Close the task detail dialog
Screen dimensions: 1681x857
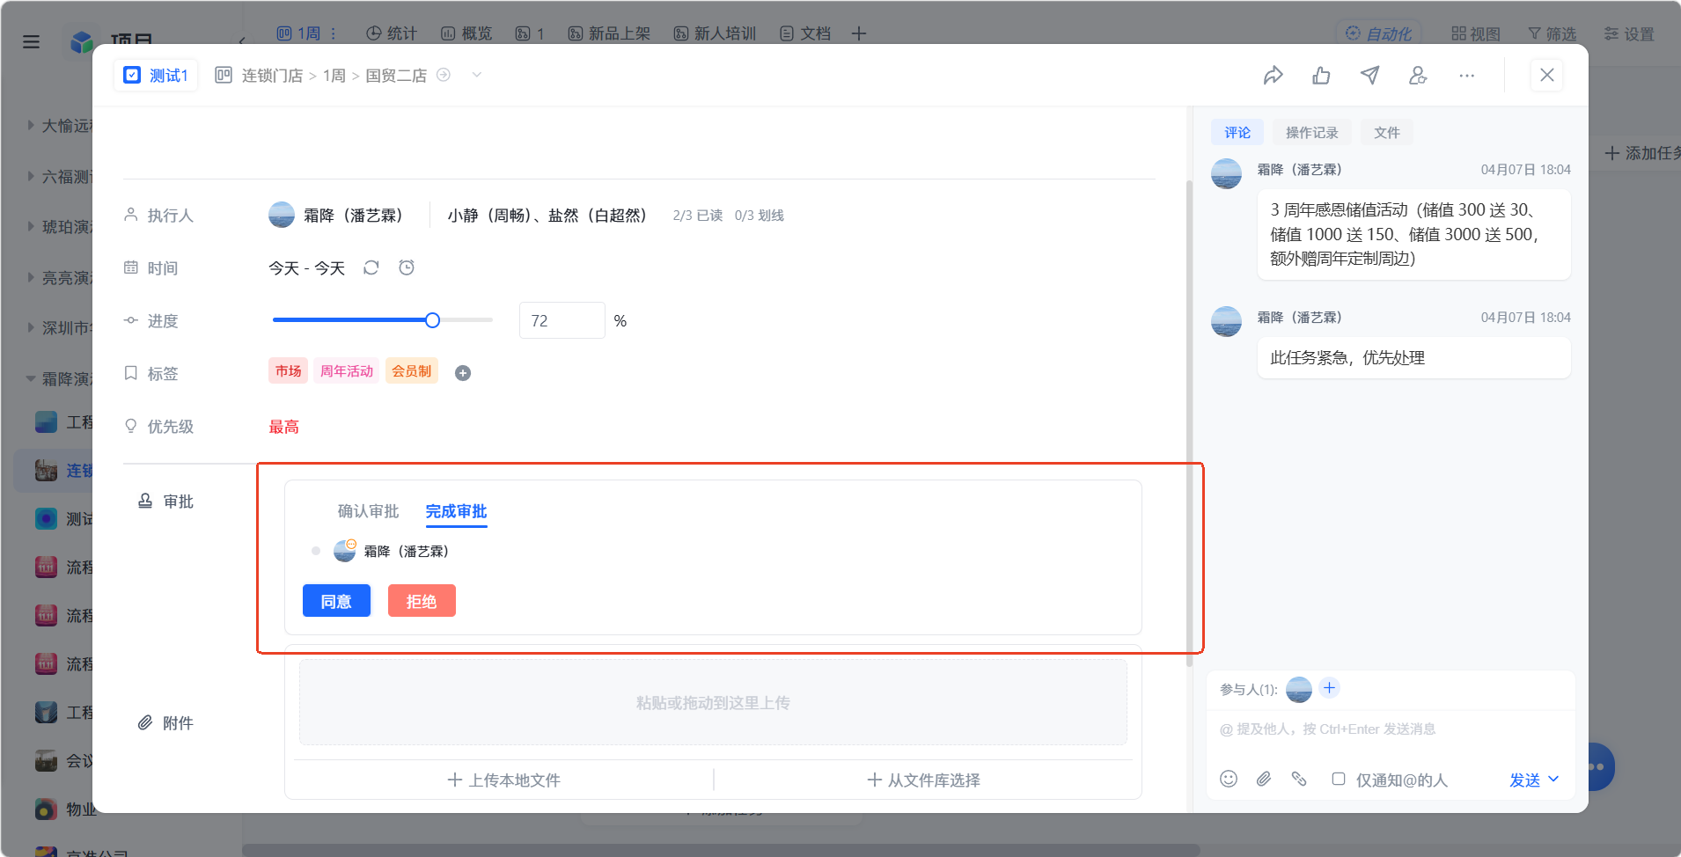pyautogui.click(x=1546, y=75)
